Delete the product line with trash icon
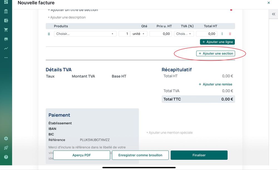Image resolution: width=278 pixels, height=170 pixels. (230, 34)
